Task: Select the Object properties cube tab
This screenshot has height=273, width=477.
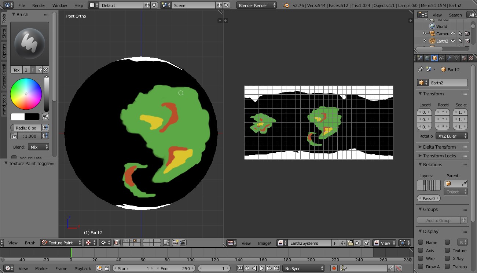Action: pos(435,58)
